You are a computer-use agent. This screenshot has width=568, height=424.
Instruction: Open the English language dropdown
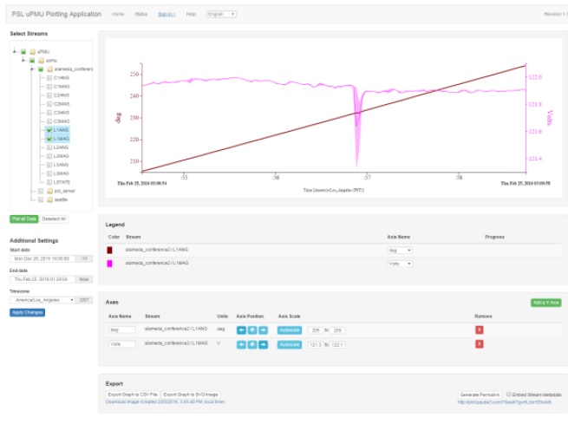point(221,15)
